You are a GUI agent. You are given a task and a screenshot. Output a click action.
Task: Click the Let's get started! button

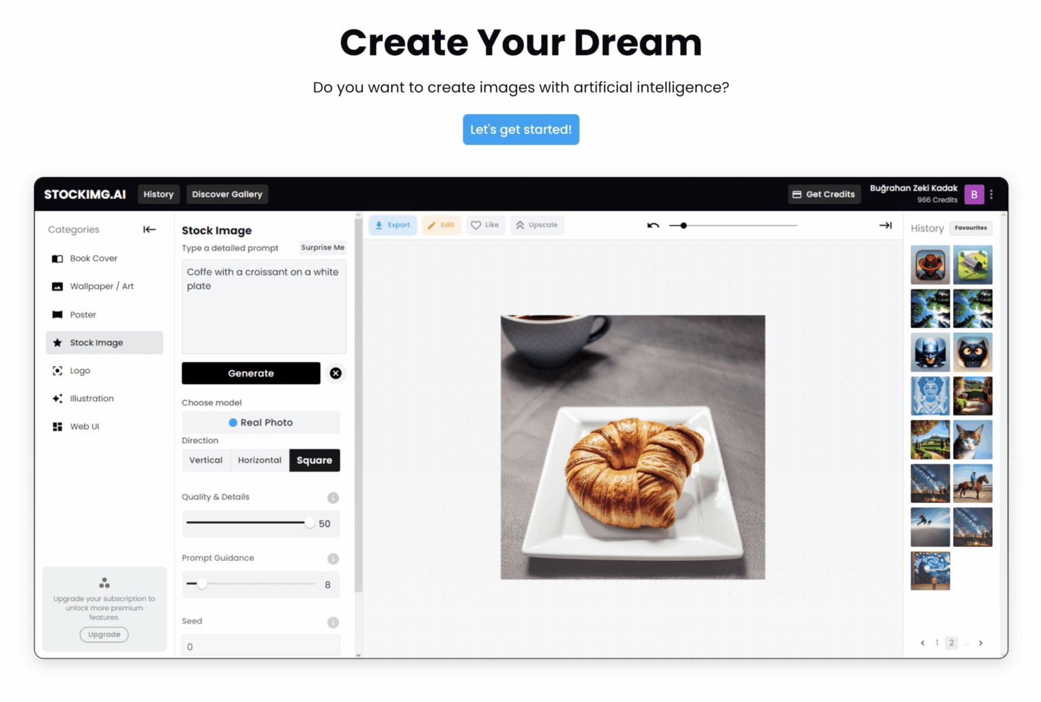[x=521, y=129]
